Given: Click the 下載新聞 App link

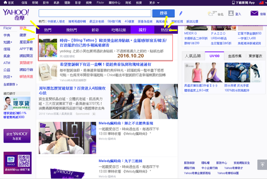Looking at the screenshot, I should point(245,3).
